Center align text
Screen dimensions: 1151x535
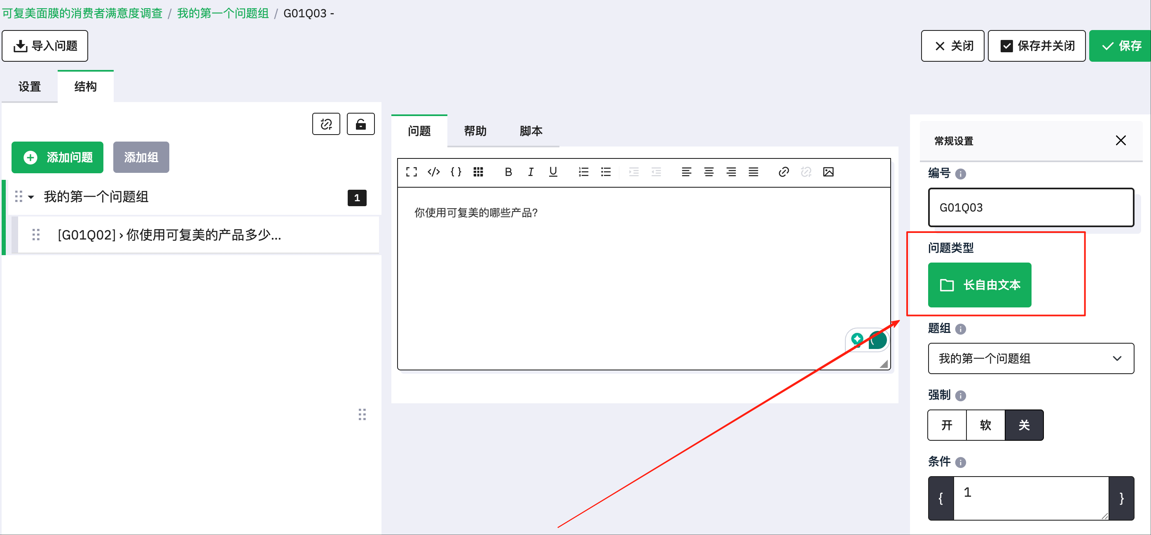click(x=709, y=172)
